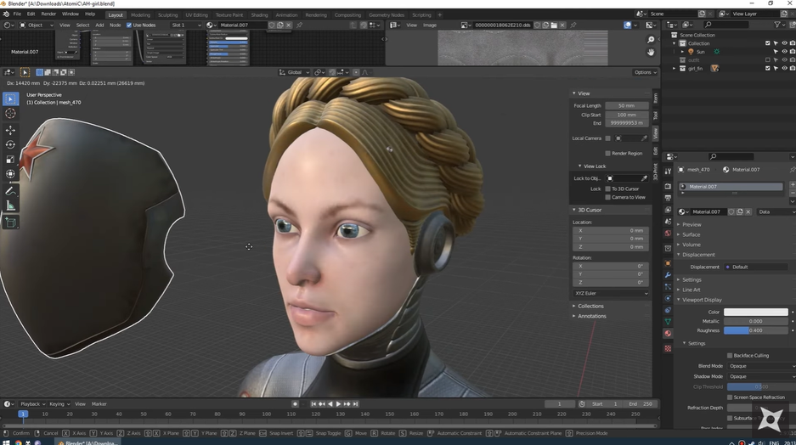This screenshot has width=796, height=445.
Task: Expand the Surface material section
Action: coord(691,234)
